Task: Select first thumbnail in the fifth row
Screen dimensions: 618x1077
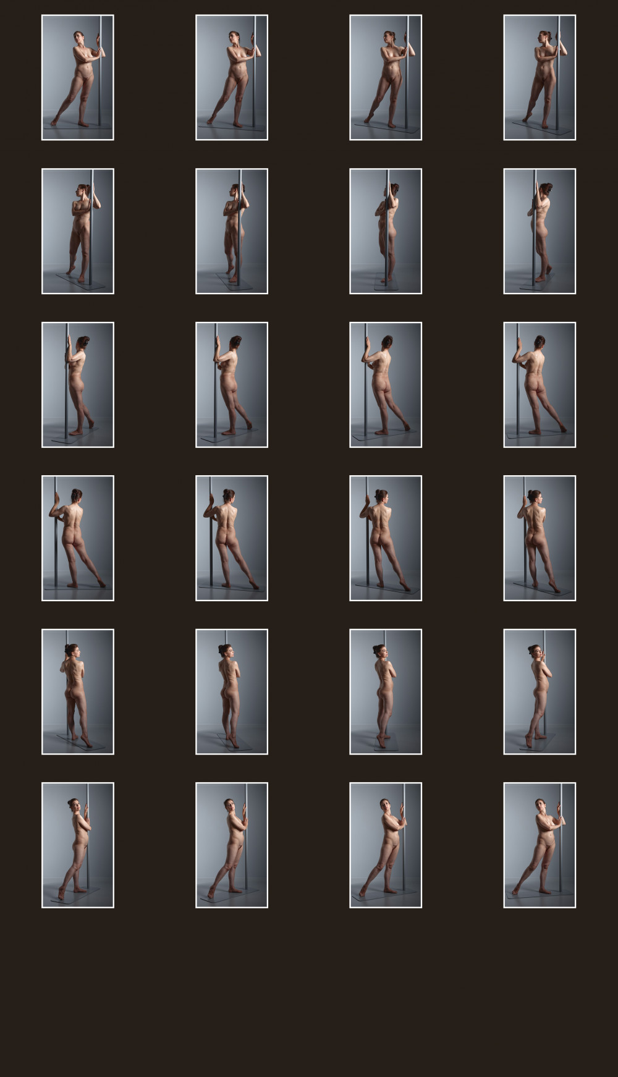Action: pyautogui.click(x=78, y=692)
